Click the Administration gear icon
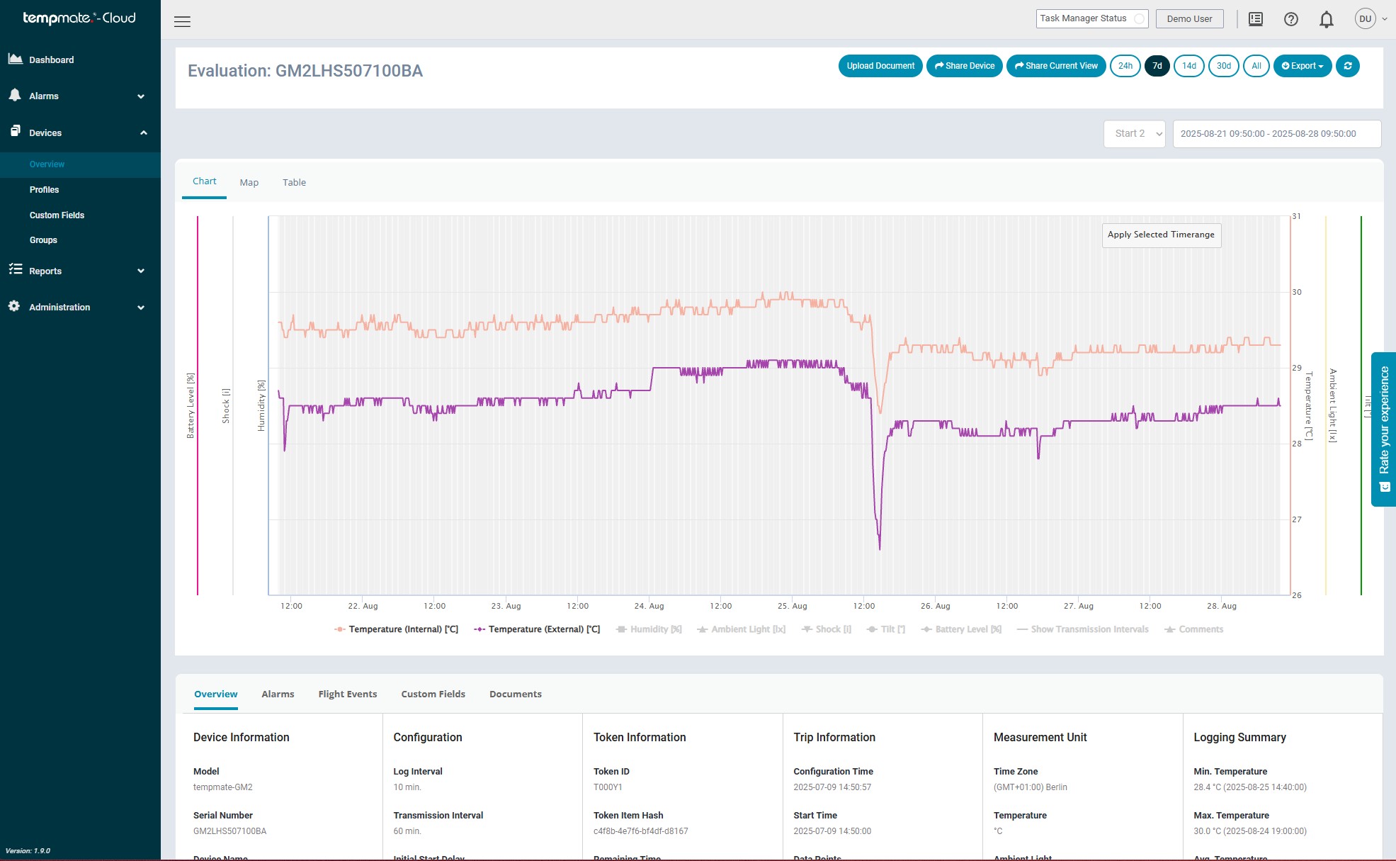The image size is (1396, 861). 14,306
